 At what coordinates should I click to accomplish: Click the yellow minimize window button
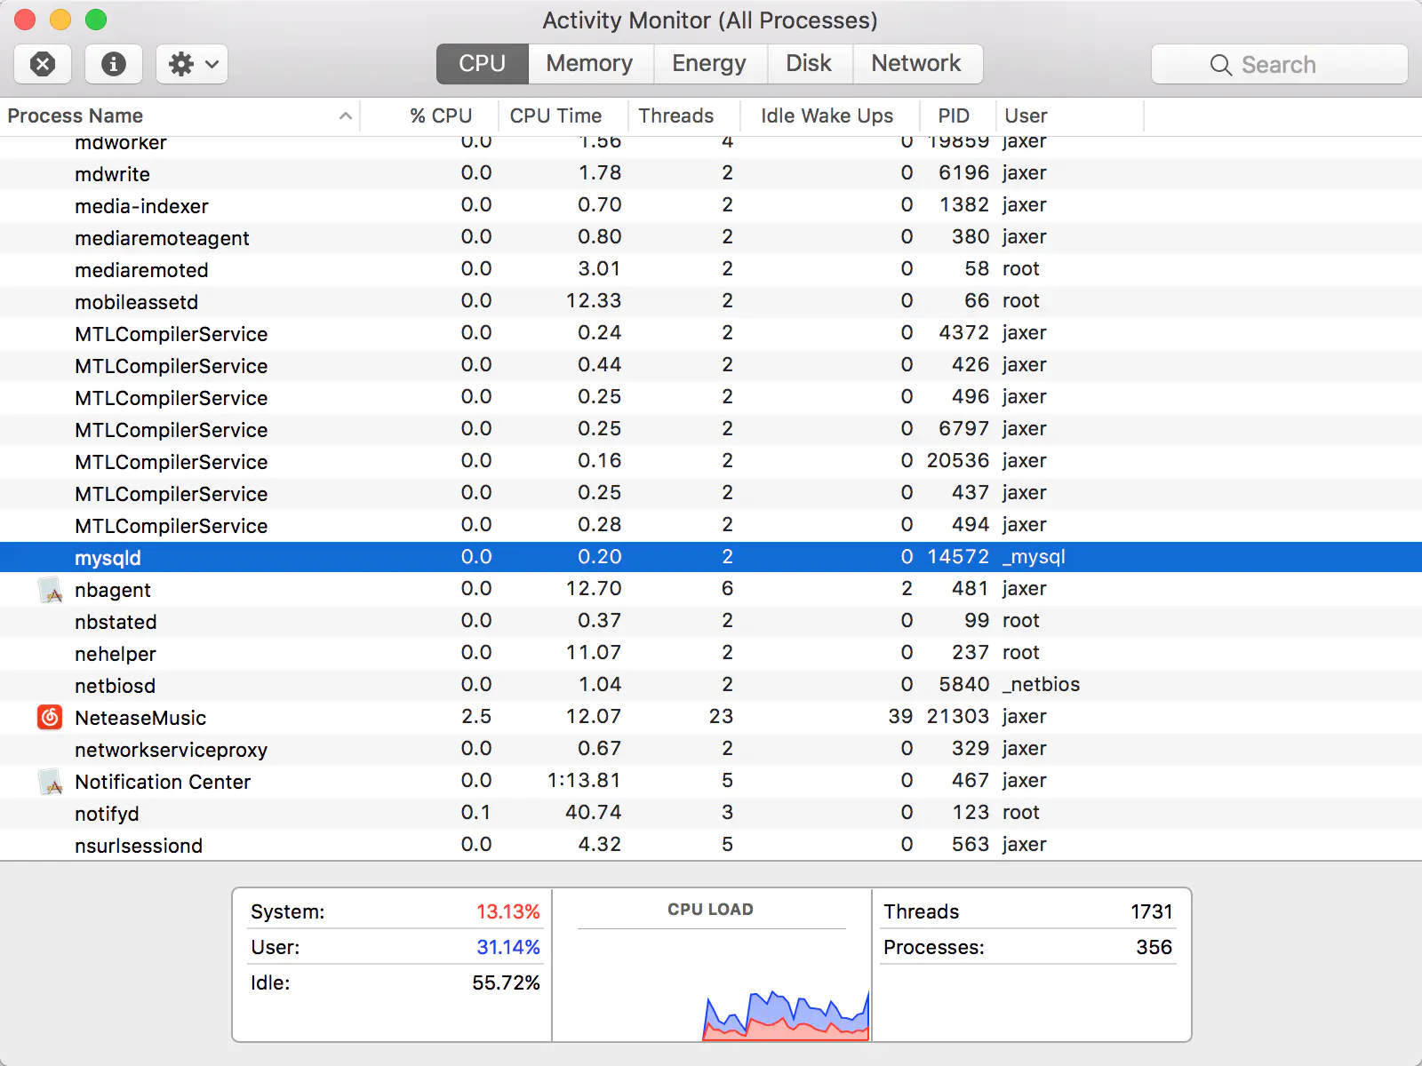(x=60, y=20)
